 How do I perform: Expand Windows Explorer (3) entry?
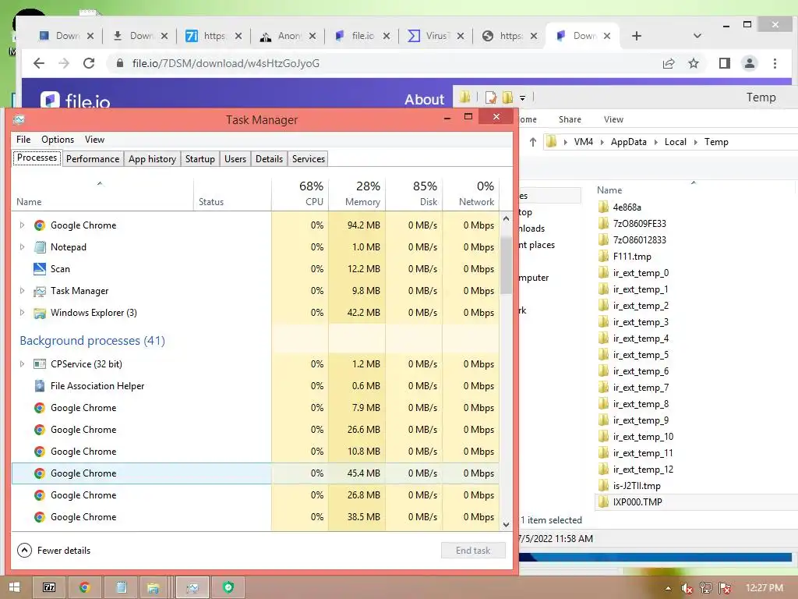[x=22, y=313]
